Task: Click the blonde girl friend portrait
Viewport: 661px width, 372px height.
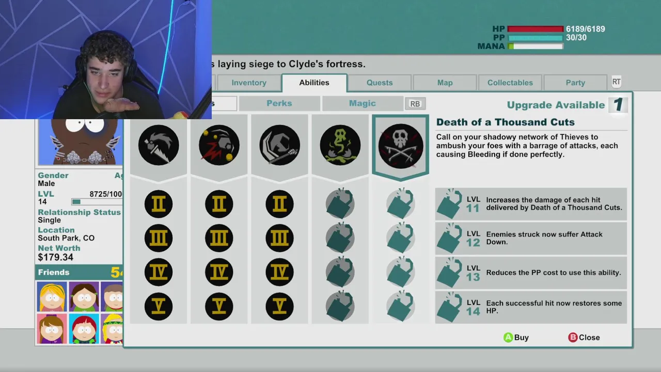Action: 52,297
